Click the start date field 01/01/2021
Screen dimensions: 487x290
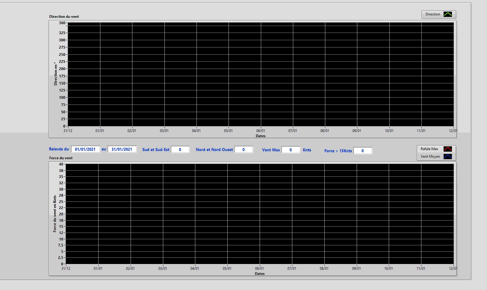(x=85, y=149)
